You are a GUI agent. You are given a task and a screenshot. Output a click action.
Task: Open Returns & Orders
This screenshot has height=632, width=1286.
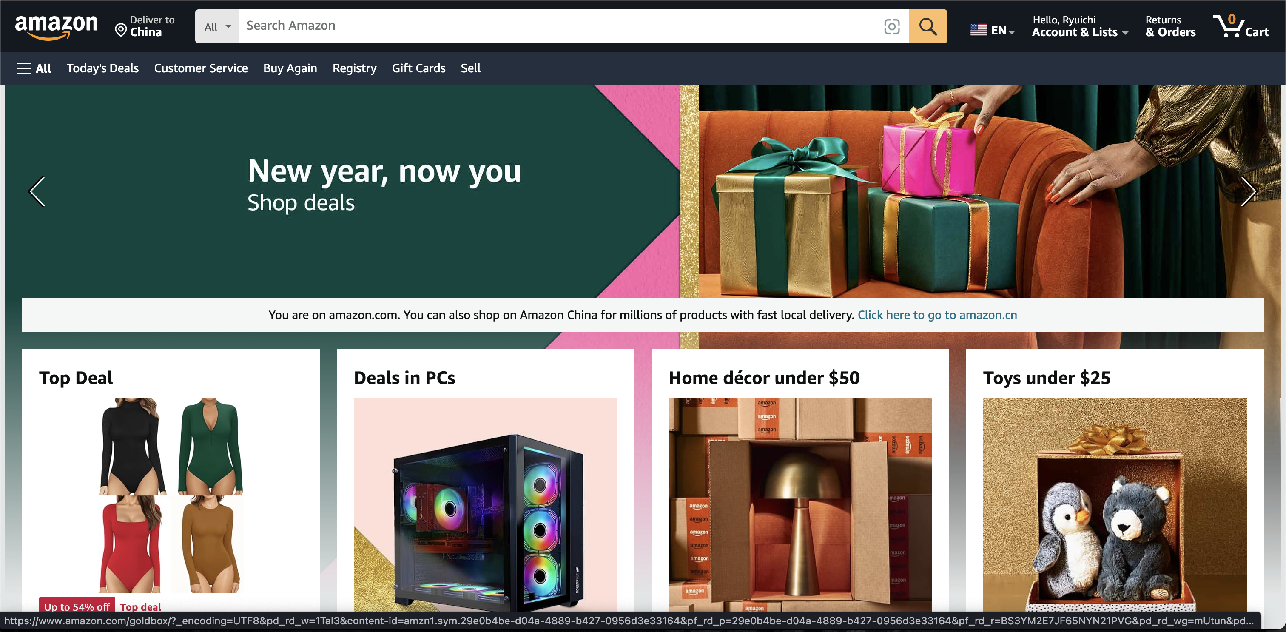point(1170,26)
